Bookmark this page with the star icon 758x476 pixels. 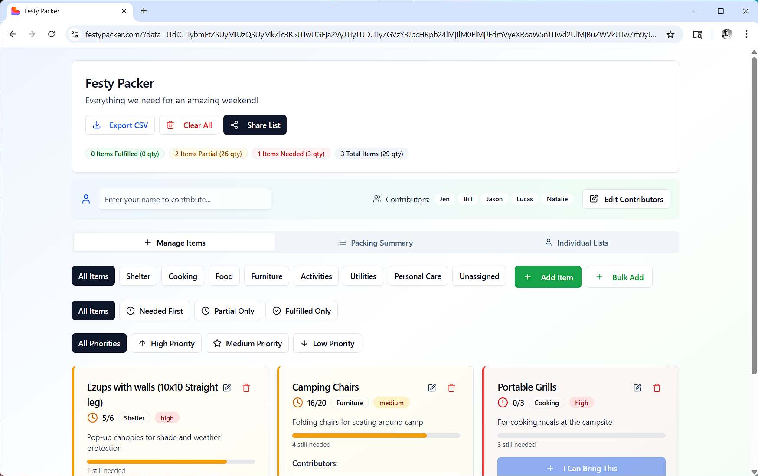670,35
